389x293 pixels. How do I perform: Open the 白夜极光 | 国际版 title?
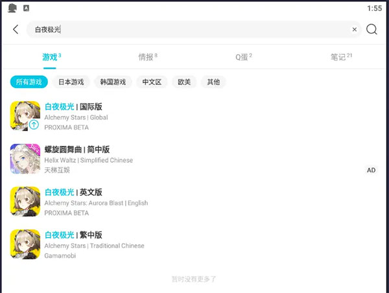point(73,107)
